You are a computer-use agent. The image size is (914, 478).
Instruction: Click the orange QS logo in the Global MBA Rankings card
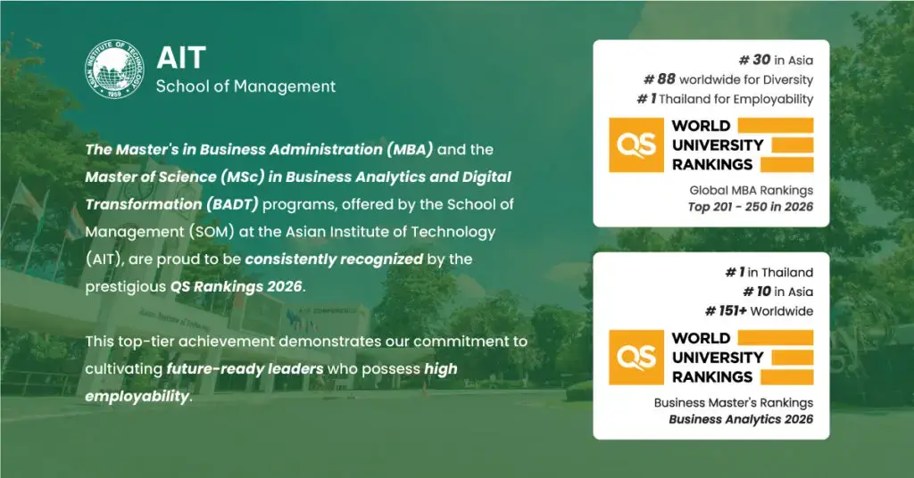[x=636, y=144]
